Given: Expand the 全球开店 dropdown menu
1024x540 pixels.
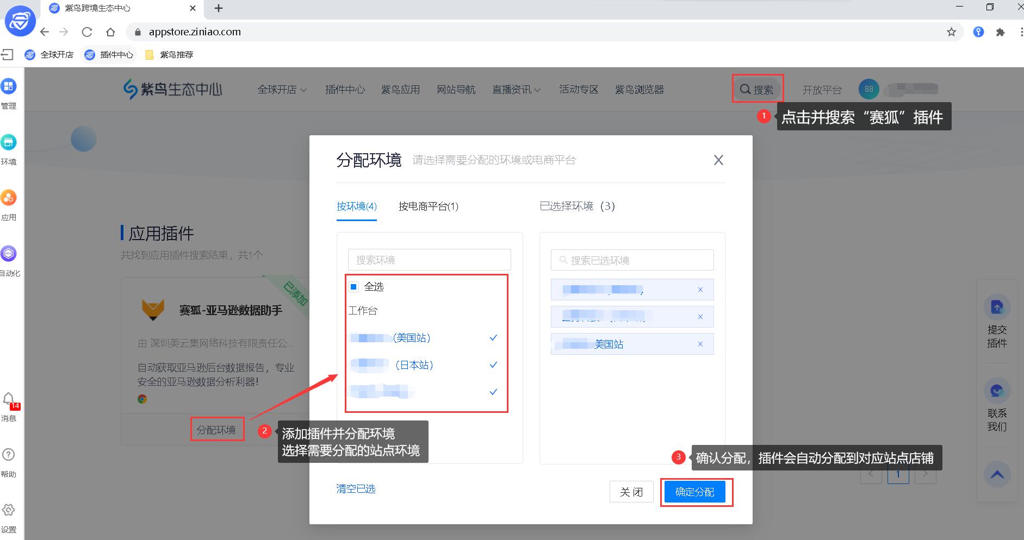Looking at the screenshot, I should (x=282, y=90).
